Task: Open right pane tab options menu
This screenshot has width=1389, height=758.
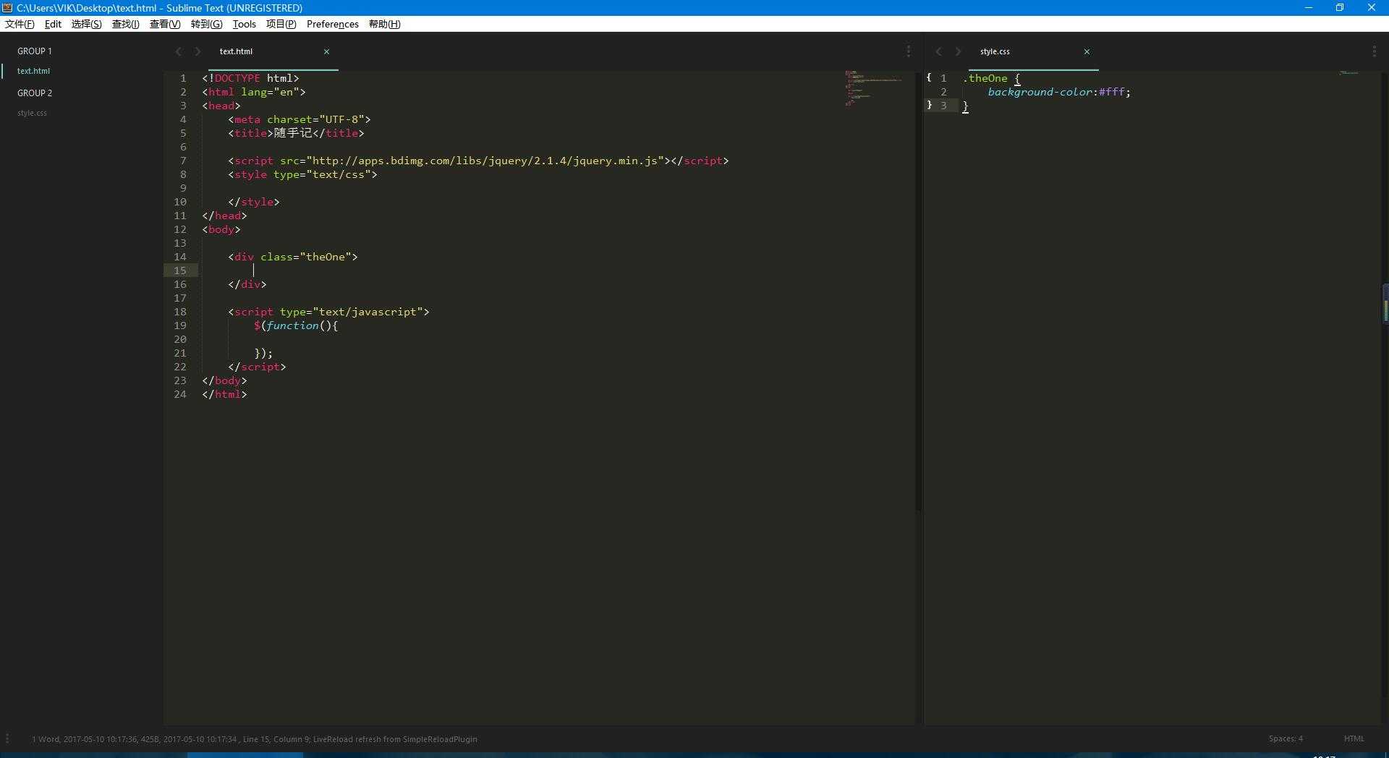Action: [1374, 51]
